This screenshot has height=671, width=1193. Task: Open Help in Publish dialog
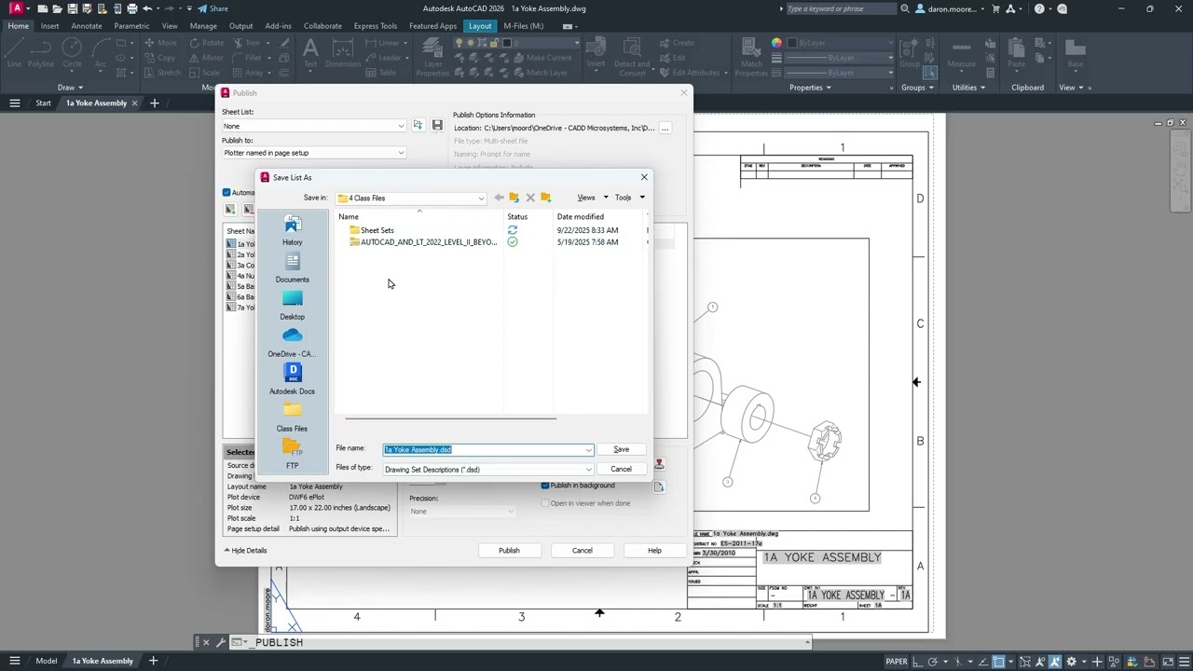coord(654,551)
